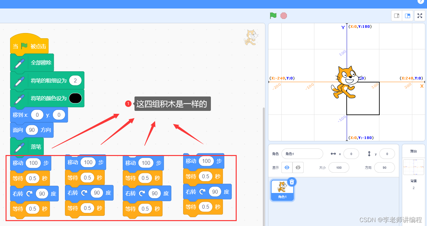The width and height of the screenshot is (427, 226).
Task: Click the pen size value 2
Action: click(x=75, y=80)
